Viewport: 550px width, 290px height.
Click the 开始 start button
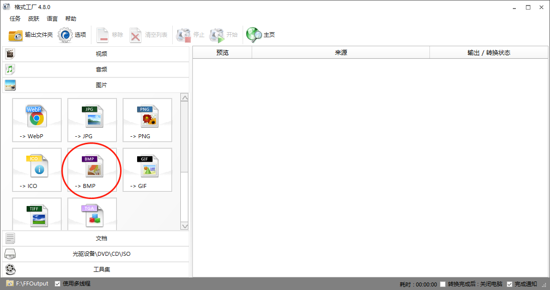[224, 35]
